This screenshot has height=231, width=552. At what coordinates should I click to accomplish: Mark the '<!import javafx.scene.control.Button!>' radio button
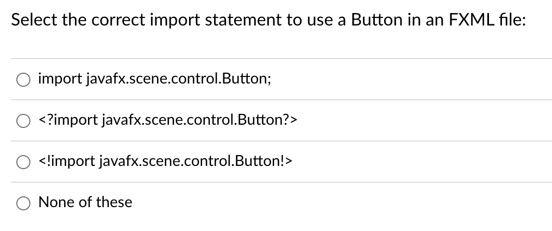[x=23, y=162]
